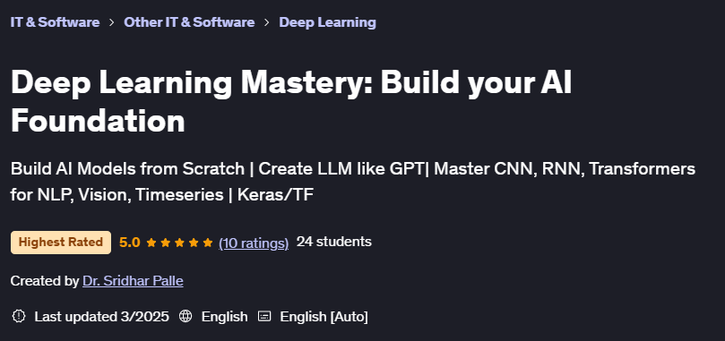
Task: Click the last updated alert icon
Action: click(19, 316)
